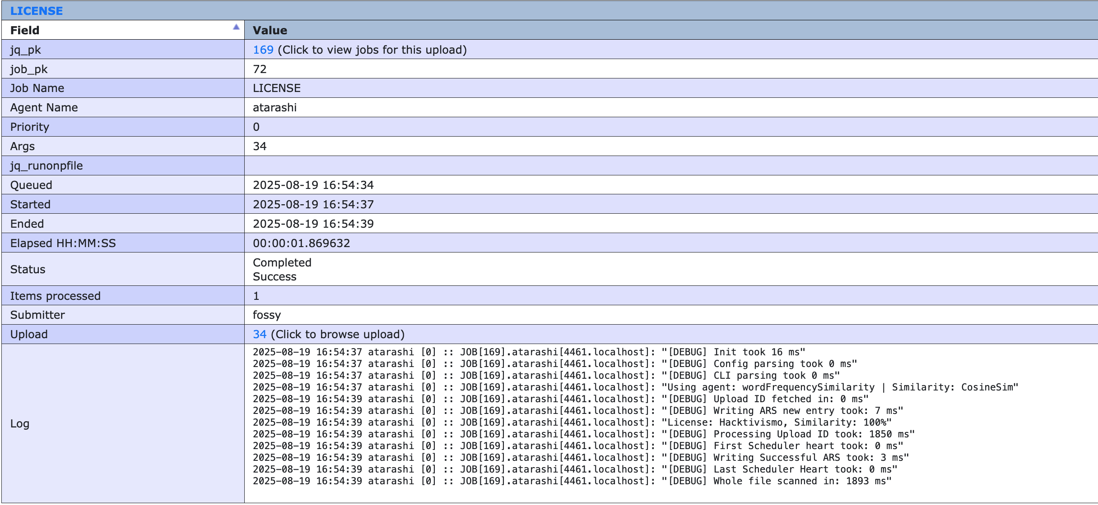Image resolution: width=1098 pixels, height=505 pixels.
Task: Select the jq_runonpfile field label
Action: click(x=47, y=166)
